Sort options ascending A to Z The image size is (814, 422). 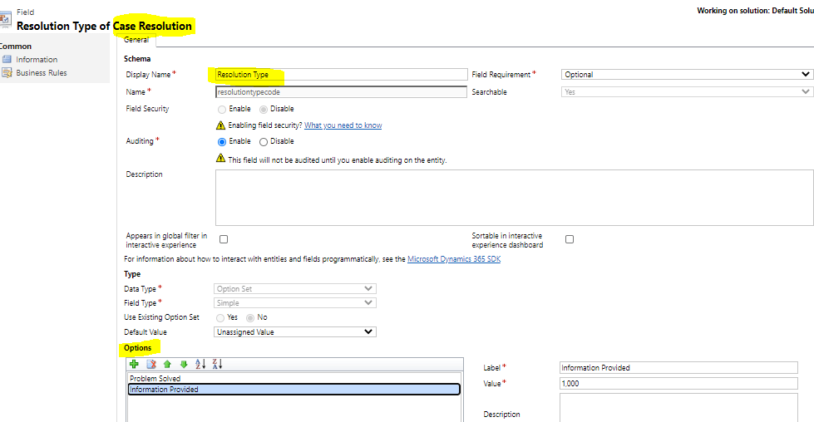click(200, 365)
